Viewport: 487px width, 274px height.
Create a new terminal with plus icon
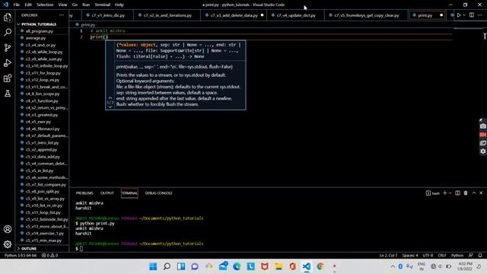444,193
